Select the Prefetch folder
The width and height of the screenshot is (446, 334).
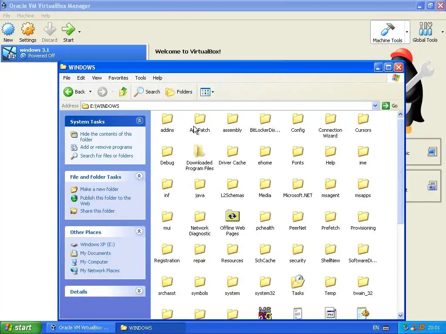330,220
